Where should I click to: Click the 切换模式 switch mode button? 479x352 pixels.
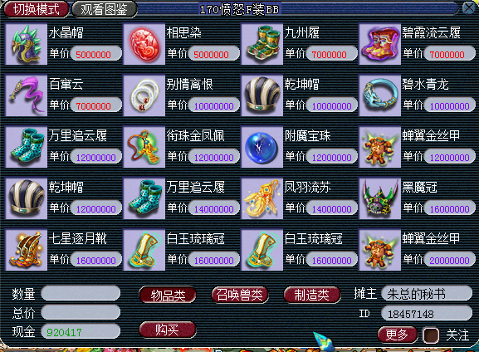[x=36, y=9]
